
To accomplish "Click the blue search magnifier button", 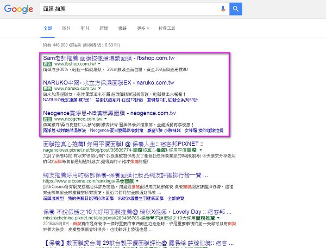I will tap(236, 9).
